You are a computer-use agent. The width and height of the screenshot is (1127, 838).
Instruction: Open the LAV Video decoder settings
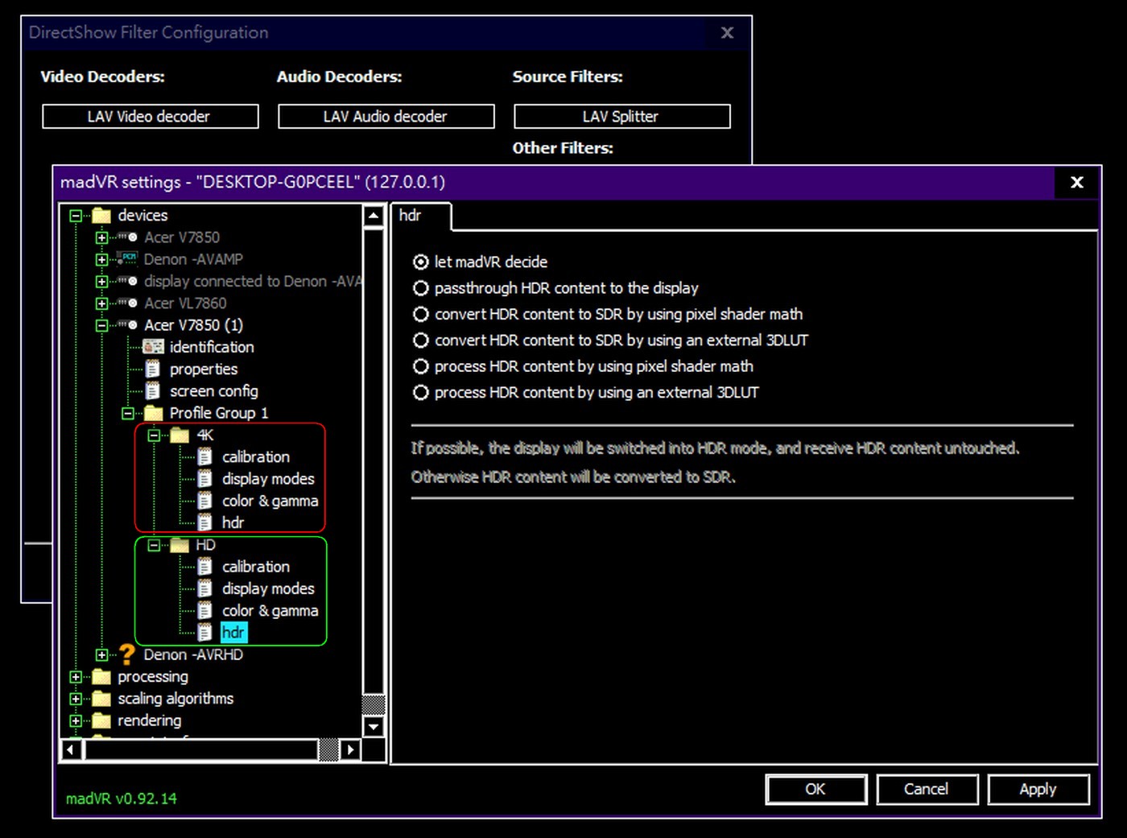click(150, 117)
